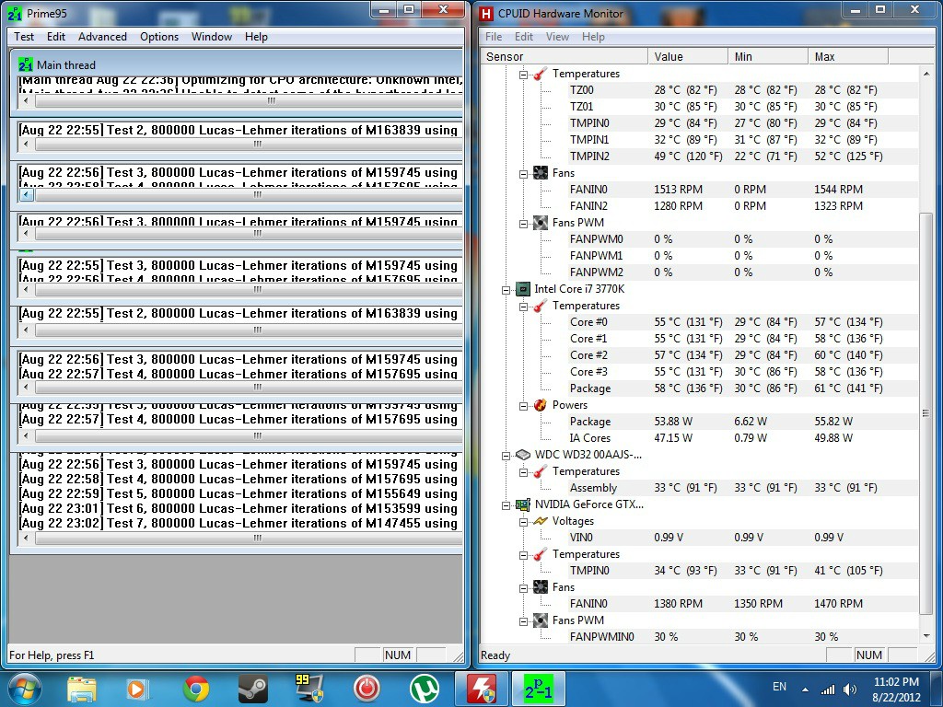
Task: Open the Edit menu in Prime95
Action: click(56, 37)
